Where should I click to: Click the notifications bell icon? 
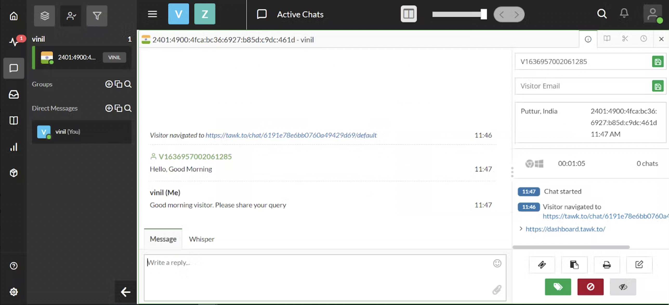pyautogui.click(x=624, y=13)
